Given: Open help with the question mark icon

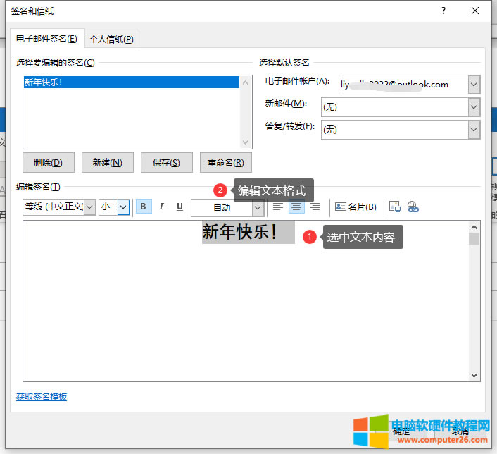Looking at the screenshot, I should 443,11.
